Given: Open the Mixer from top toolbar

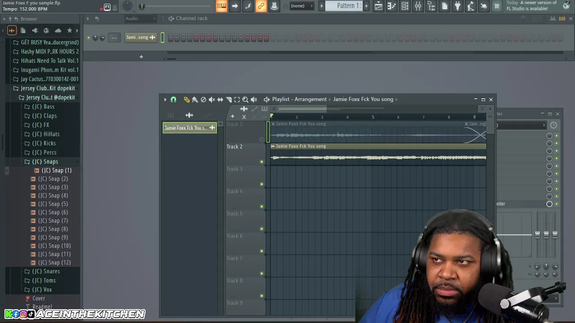Looking at the screenshot, I should [418, 6].
